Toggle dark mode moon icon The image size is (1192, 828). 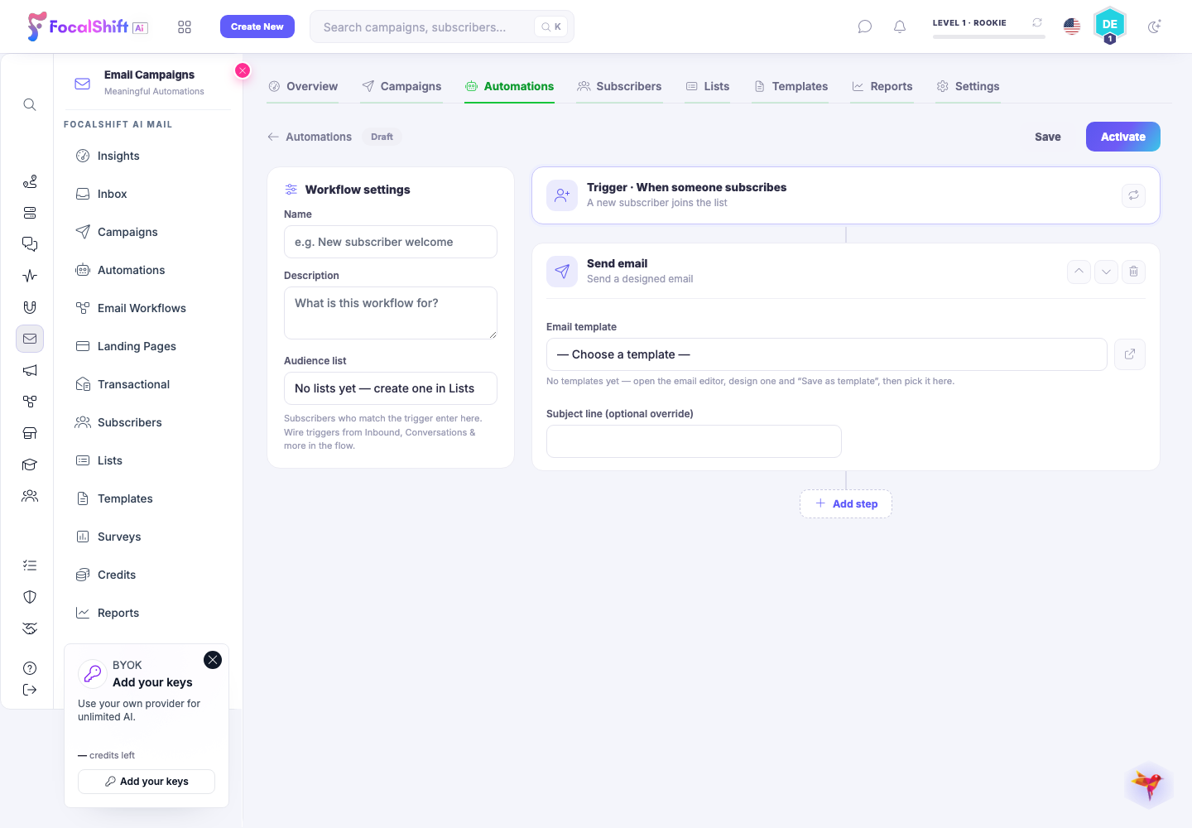tap(1155, 26)
